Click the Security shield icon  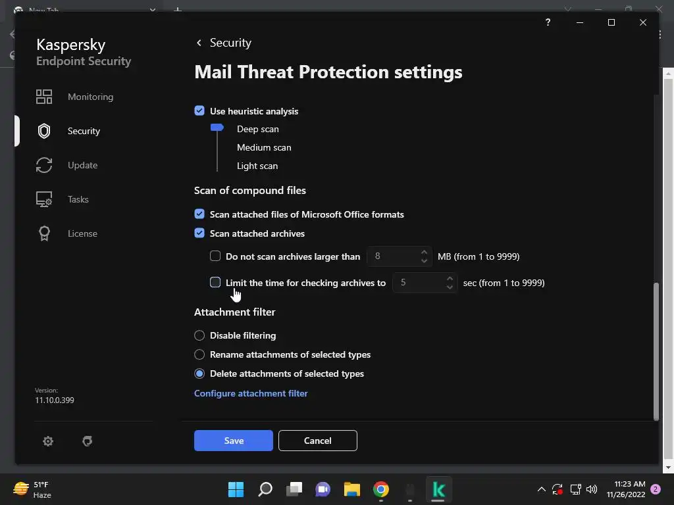coord(44,131)
